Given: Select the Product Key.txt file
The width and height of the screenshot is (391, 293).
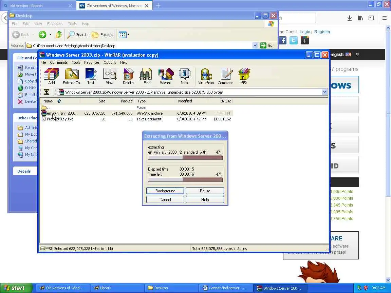Looking at the screenshot, I should coord(136,119).
